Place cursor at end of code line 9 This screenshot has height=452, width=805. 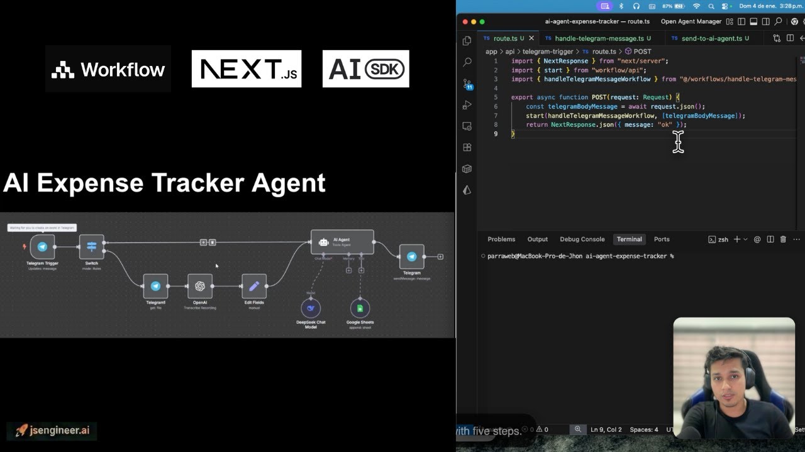(x=514, y=134)
